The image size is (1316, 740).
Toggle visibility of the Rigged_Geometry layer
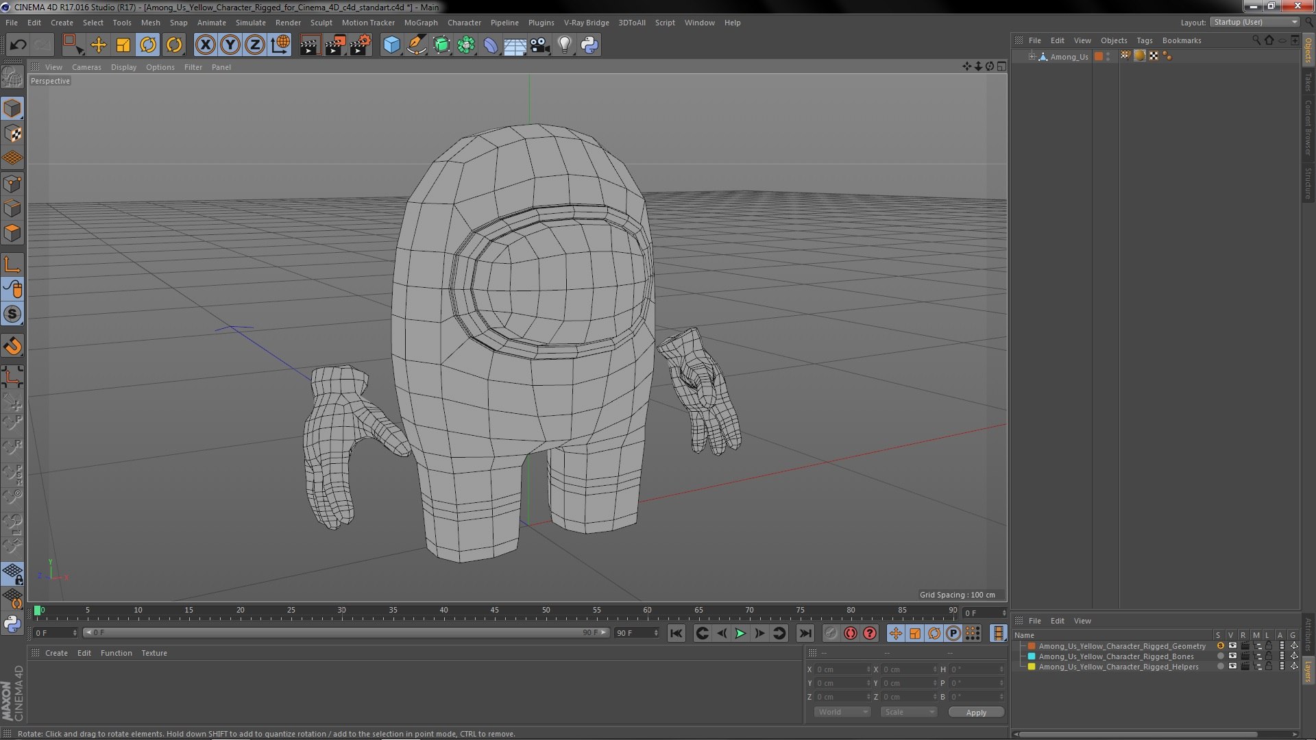tap(1232, 646)
